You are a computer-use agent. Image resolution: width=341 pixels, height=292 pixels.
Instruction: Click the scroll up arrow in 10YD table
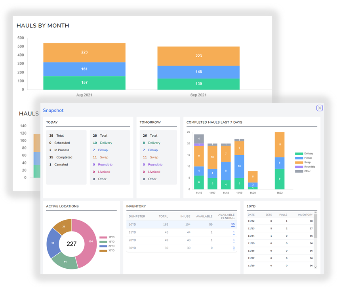click(x=316, y=213)
